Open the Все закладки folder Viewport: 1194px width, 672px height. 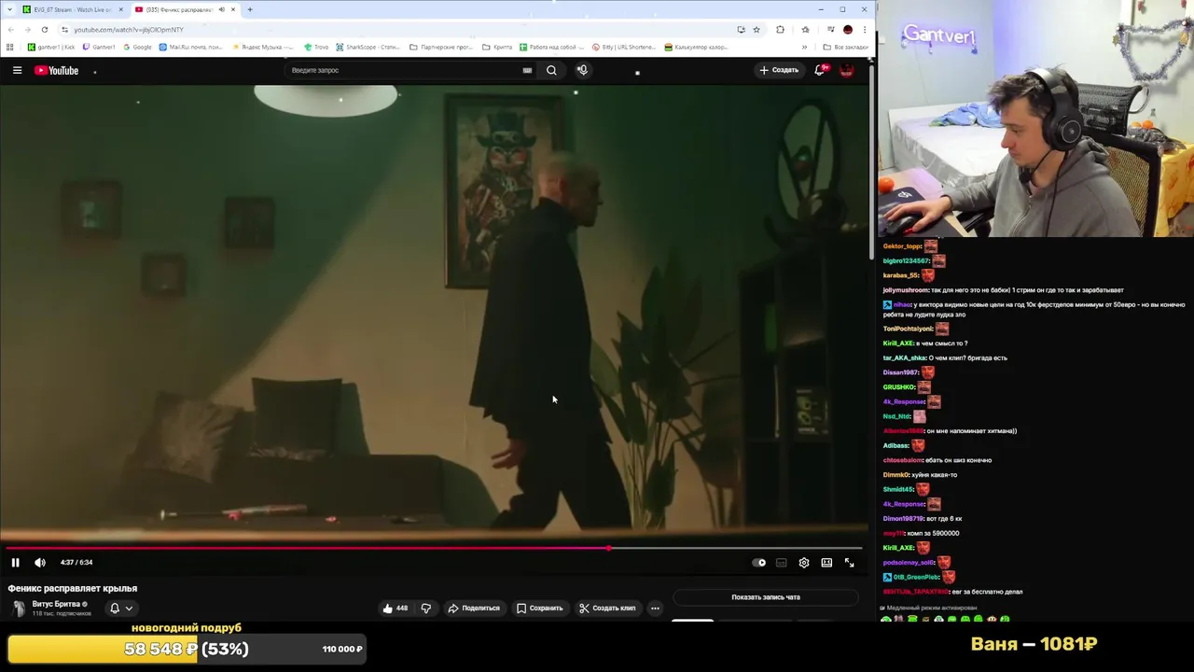845,47
